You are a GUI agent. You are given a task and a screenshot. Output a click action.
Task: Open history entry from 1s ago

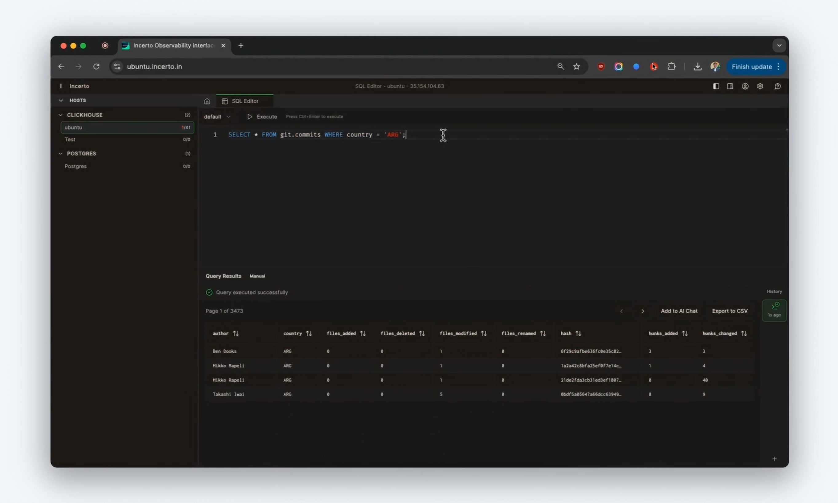[x=774, y=311]
